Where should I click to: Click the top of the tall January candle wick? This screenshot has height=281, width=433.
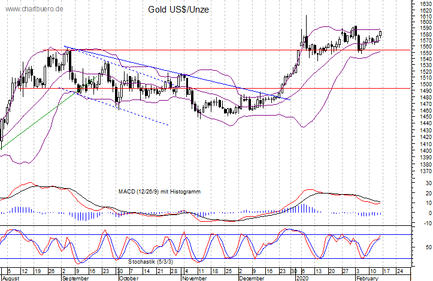click(306, 16)
